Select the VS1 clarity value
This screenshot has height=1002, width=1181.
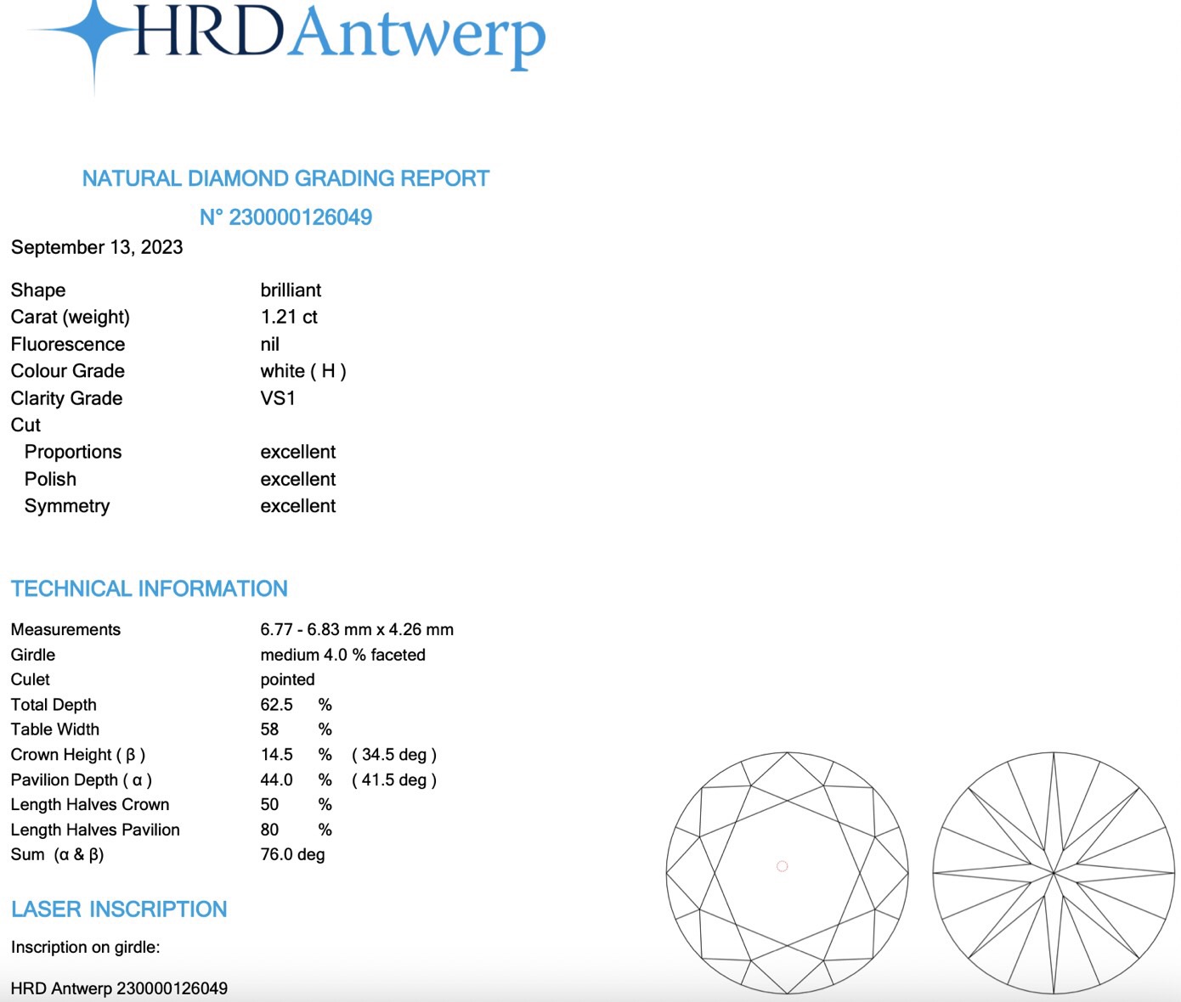click(278, 398)
